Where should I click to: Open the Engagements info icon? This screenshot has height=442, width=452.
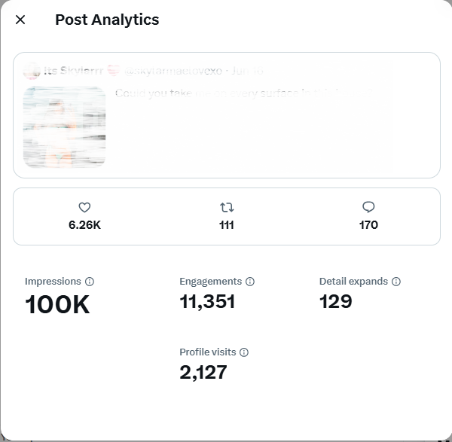click(x=250, y=281)
